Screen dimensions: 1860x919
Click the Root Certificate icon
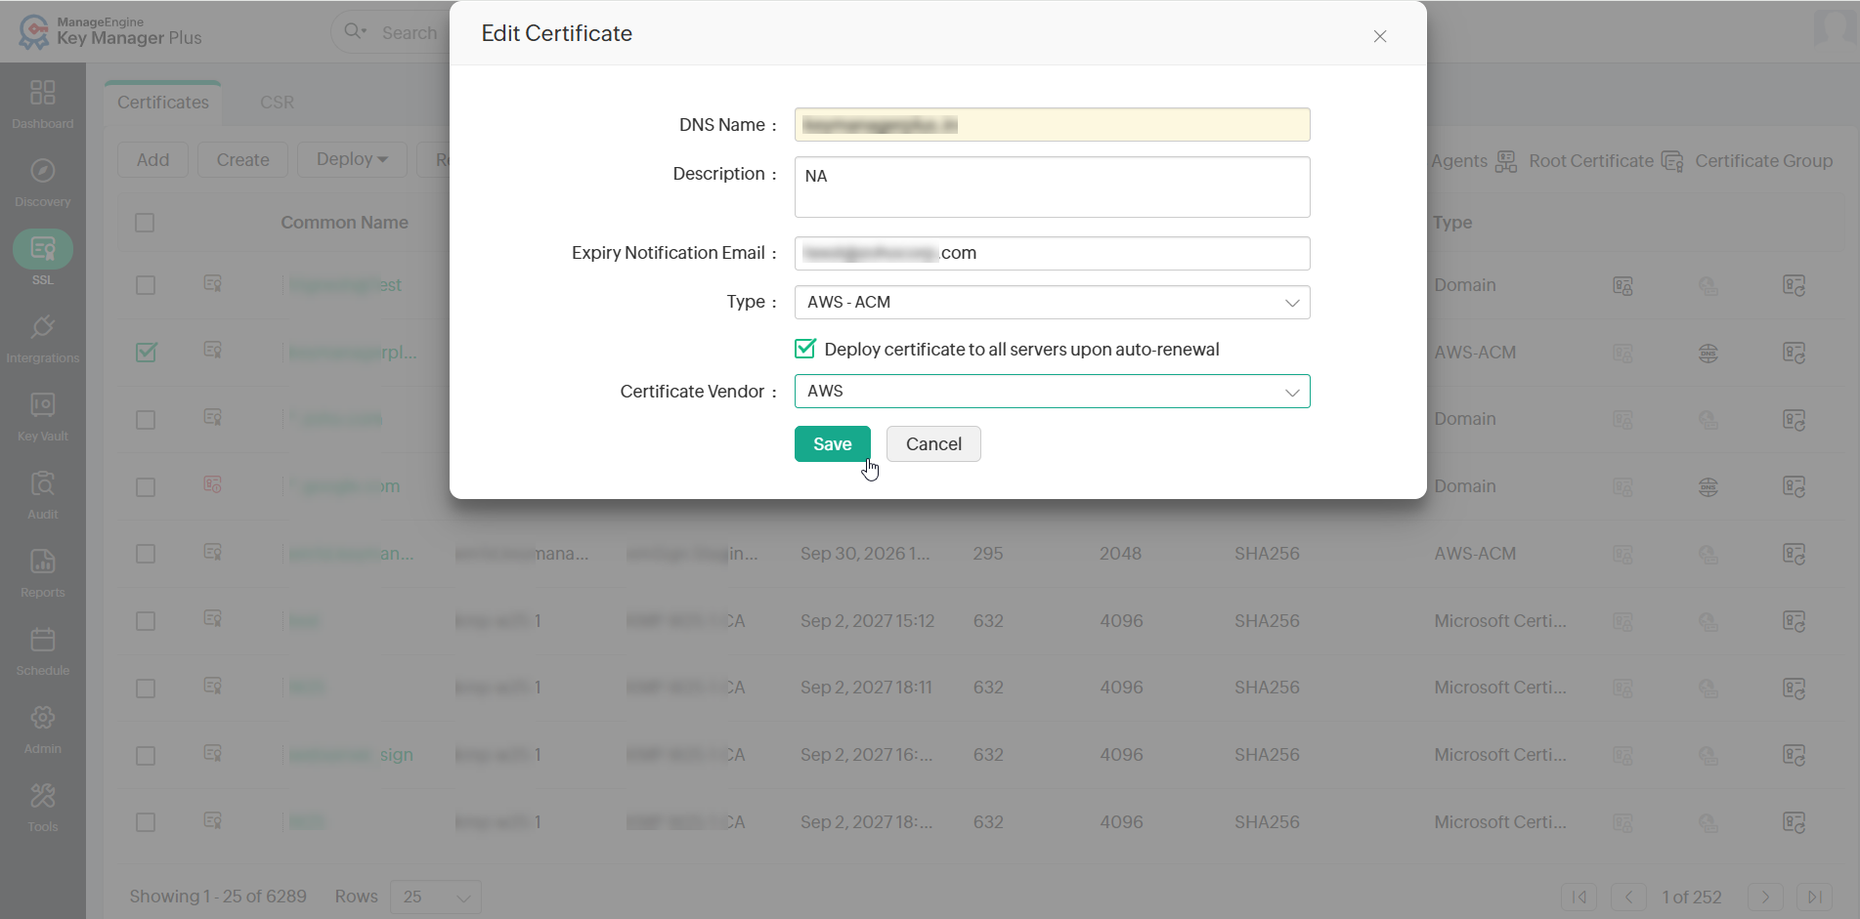(x=1507, y=162)
